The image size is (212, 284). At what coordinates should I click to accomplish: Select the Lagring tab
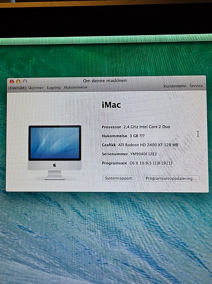pyautogui.click(x=54, y=87)
